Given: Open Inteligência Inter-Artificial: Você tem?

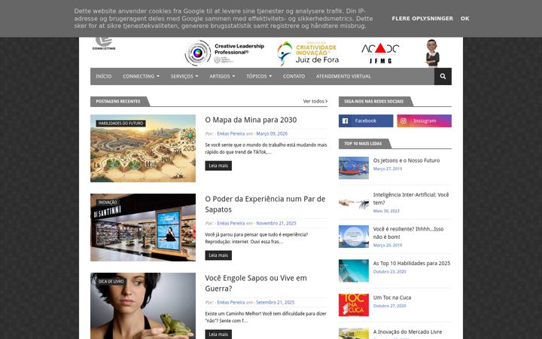Looking at the screenshot, I should pos(411,199).
